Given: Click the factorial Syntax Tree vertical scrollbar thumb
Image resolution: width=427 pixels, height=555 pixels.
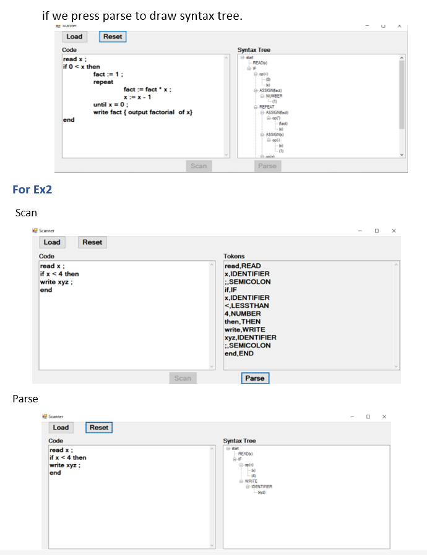Looking at the screenshot, I should [402, 95].
